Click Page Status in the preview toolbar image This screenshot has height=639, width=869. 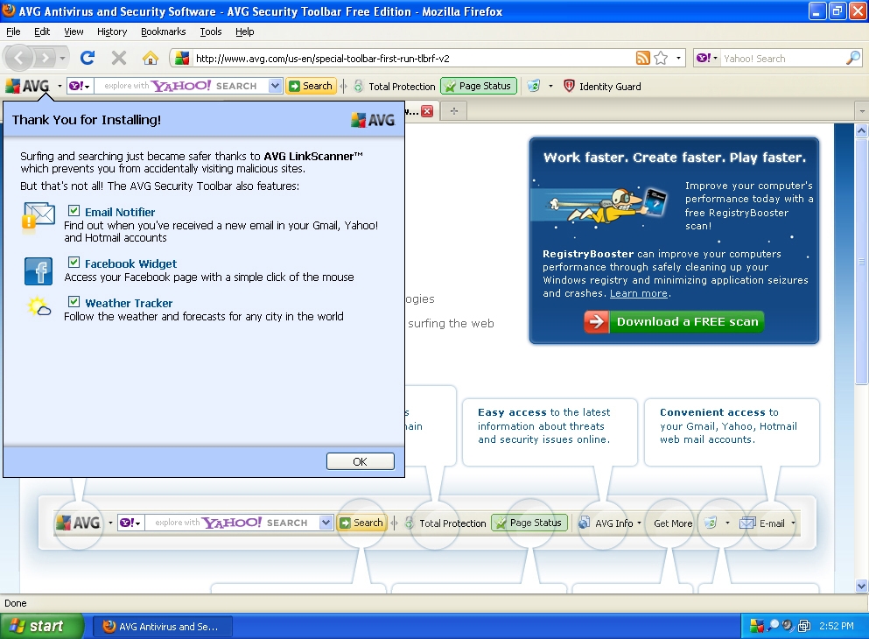(529, 523)
